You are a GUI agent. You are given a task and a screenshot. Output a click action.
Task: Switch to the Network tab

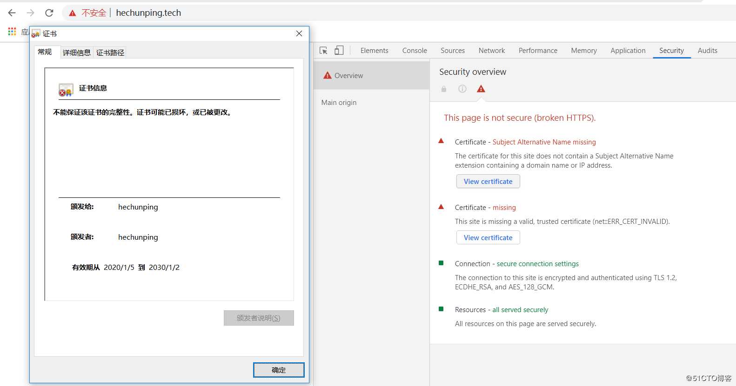coord(492,51)
